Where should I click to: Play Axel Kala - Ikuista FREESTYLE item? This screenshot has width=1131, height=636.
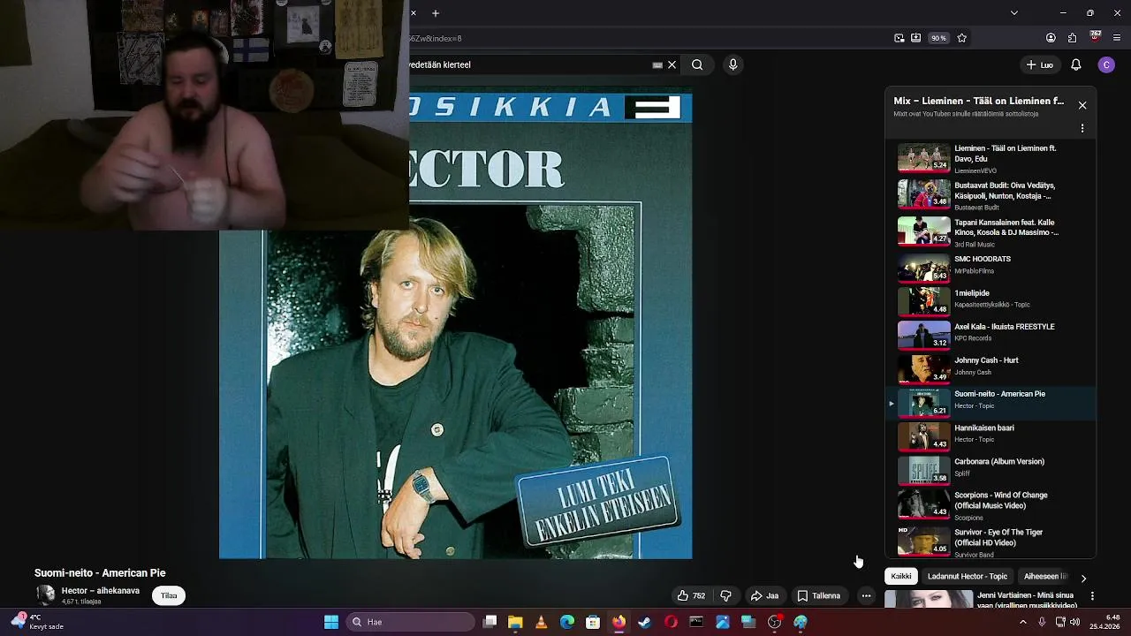(991, 334)
